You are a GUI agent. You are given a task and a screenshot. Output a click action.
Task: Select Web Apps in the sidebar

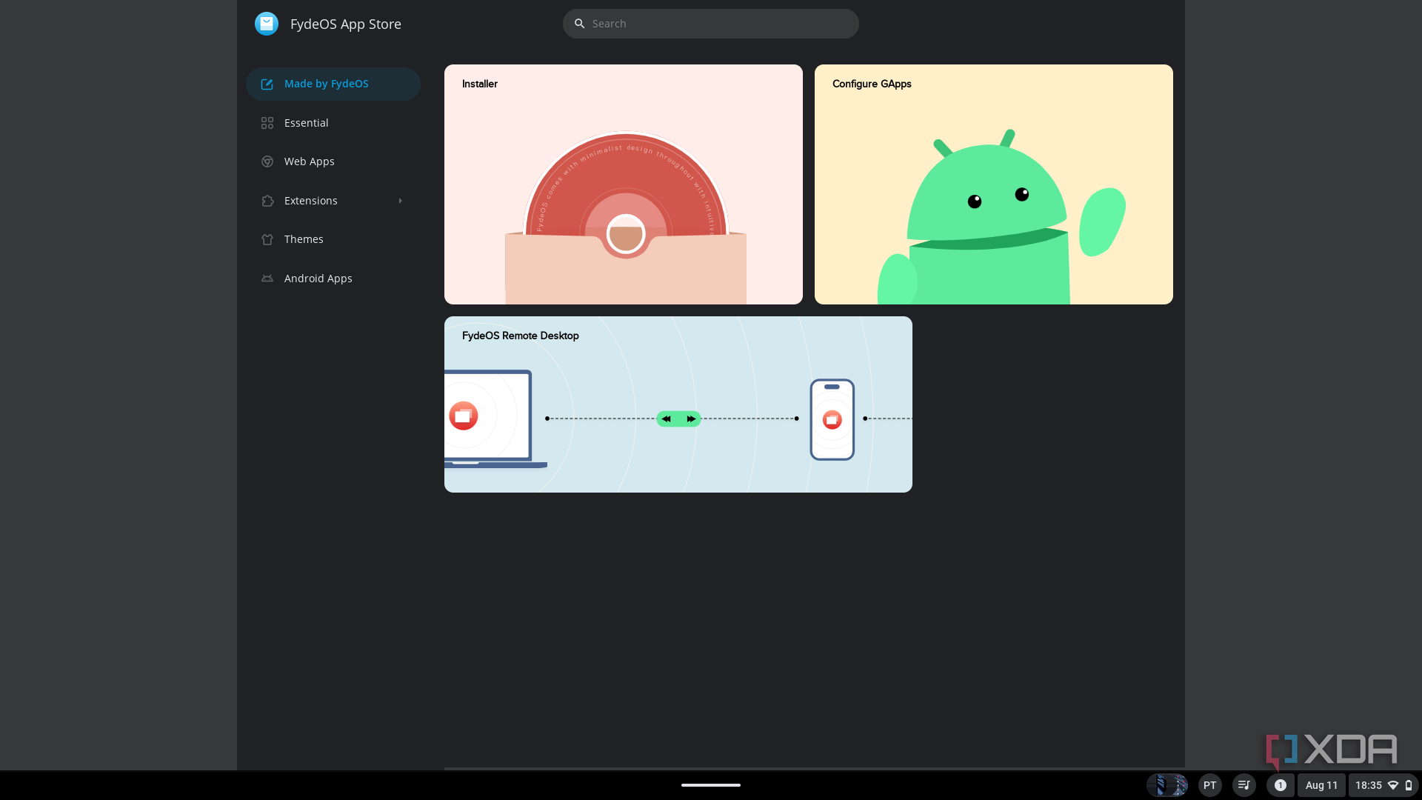(x=309, y=161)
